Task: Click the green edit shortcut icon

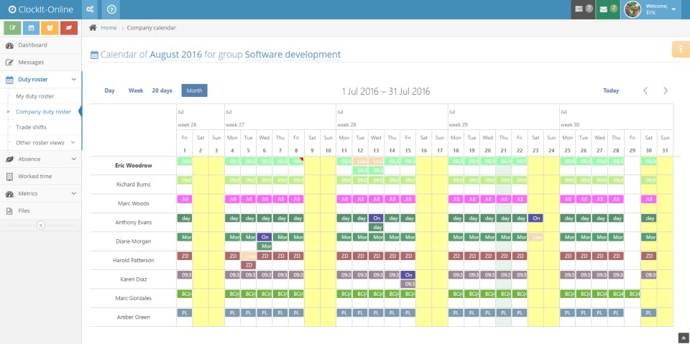Action: coord(12,28)
